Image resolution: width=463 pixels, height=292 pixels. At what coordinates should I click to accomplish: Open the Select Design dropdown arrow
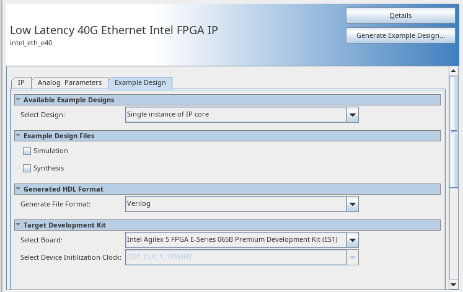pos(352,115)
